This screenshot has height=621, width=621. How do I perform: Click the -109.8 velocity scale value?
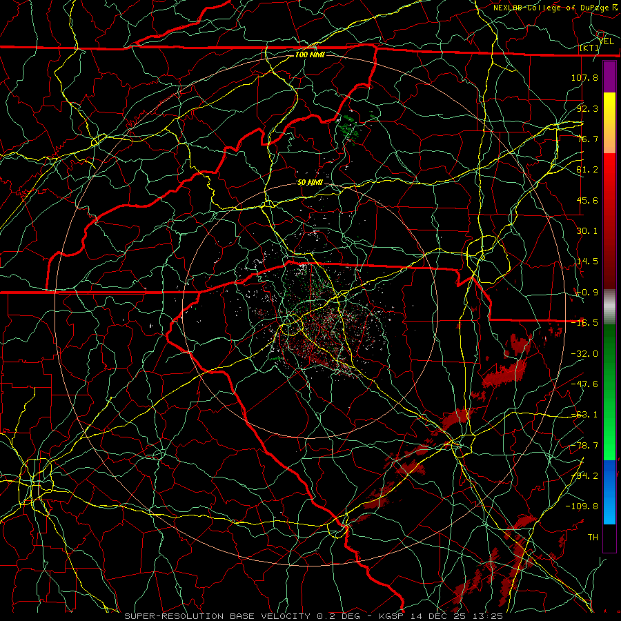click(x=582, y=506)
